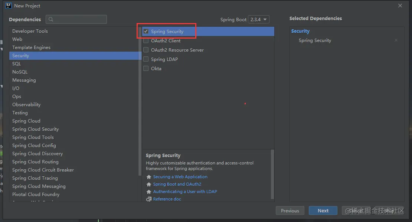
Task: Click the category list vertical scrollbar
Action: [x=140, y=101]
